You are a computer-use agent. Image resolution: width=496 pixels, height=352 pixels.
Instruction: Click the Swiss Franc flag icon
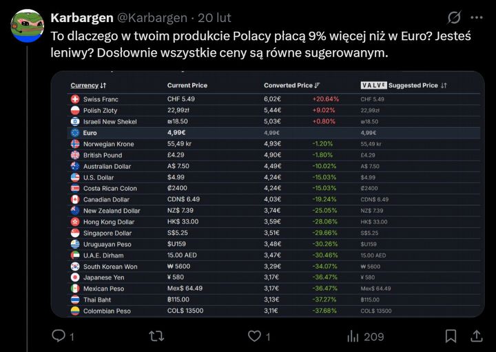pyautogui.click(x=75, y=99)
